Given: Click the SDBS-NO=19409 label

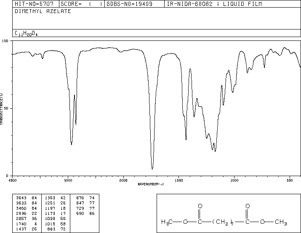Looking at the screenshot, I should pyautogui.click(x=129, y=4).
